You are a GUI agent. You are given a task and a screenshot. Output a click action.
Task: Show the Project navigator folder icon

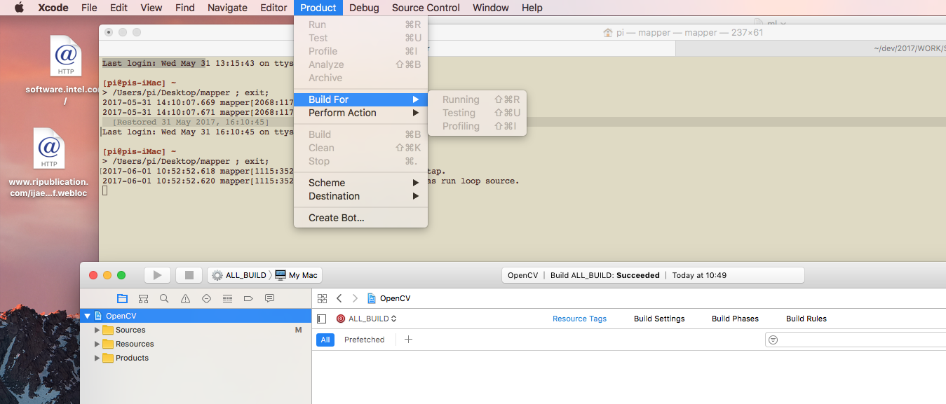click(122, 298)
